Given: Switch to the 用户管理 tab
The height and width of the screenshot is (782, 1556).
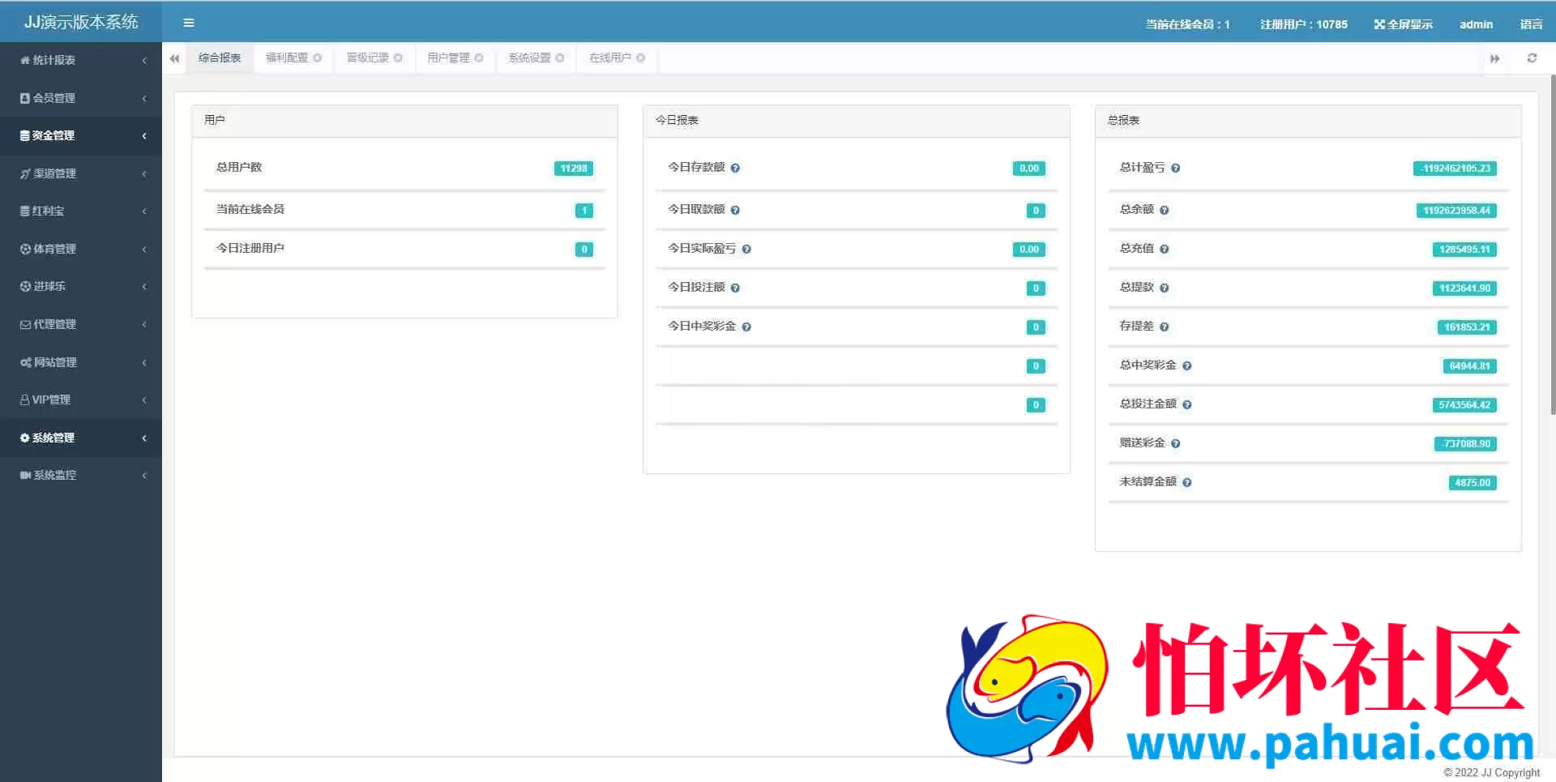Looking at the screenshot, I should click(x=448, y=58).
